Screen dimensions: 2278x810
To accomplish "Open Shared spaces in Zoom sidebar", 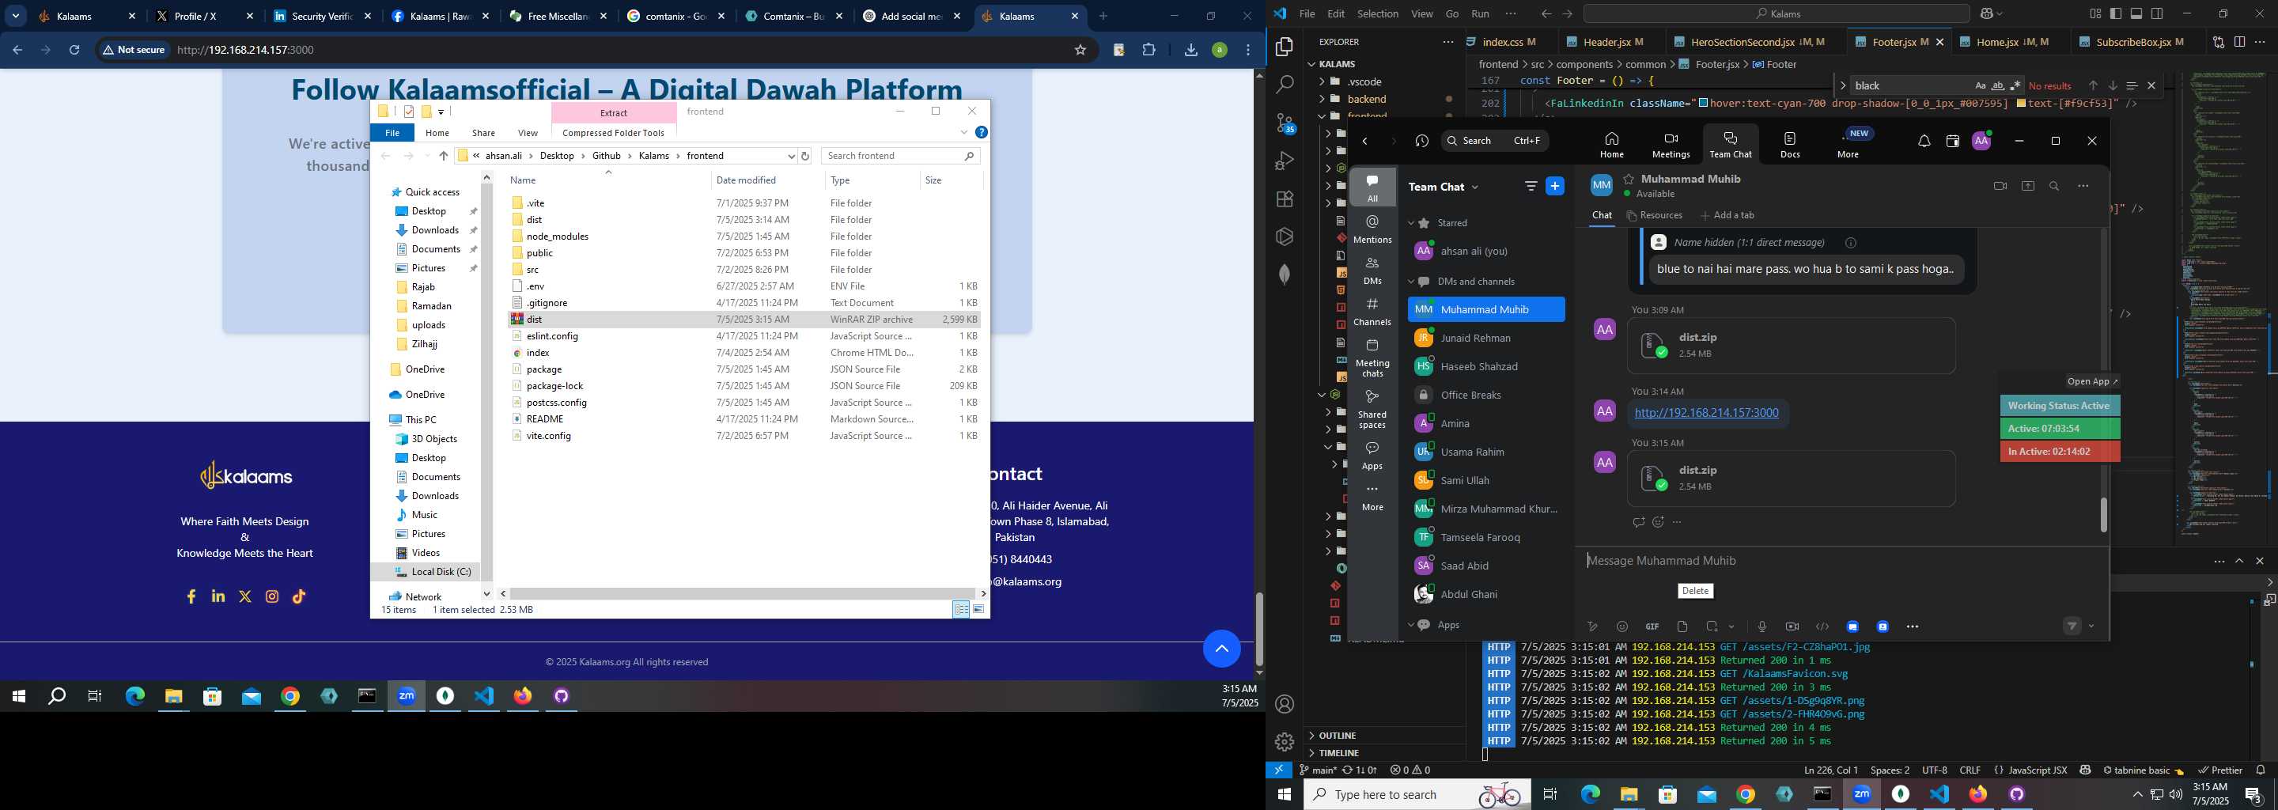I will point(1372,410).
